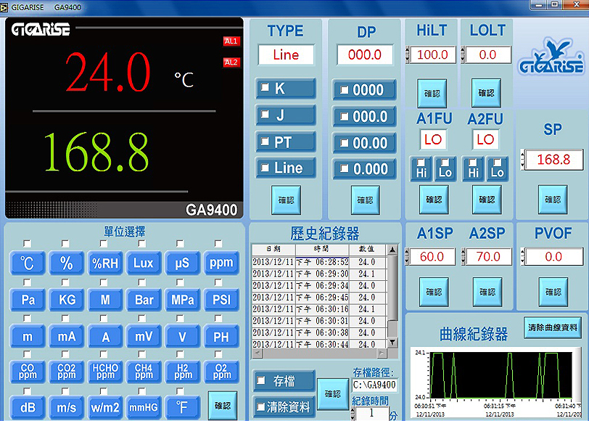Click the 日期 column header
The image size is (589, 421).
point(273,250)
